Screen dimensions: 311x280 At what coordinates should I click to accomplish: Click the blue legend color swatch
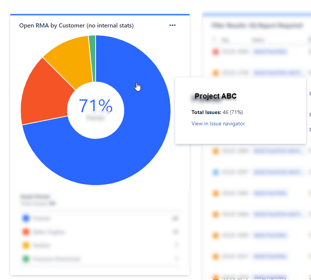click(x=26, y=218)
